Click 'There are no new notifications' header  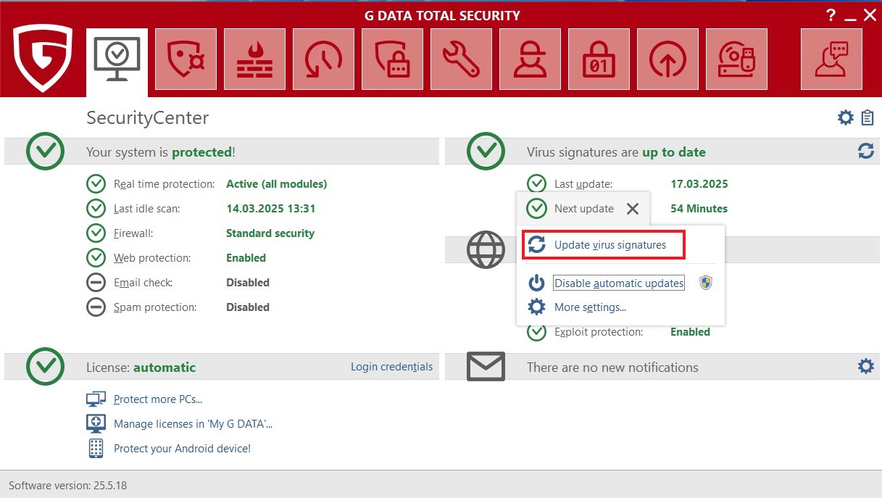coord(612,368)
